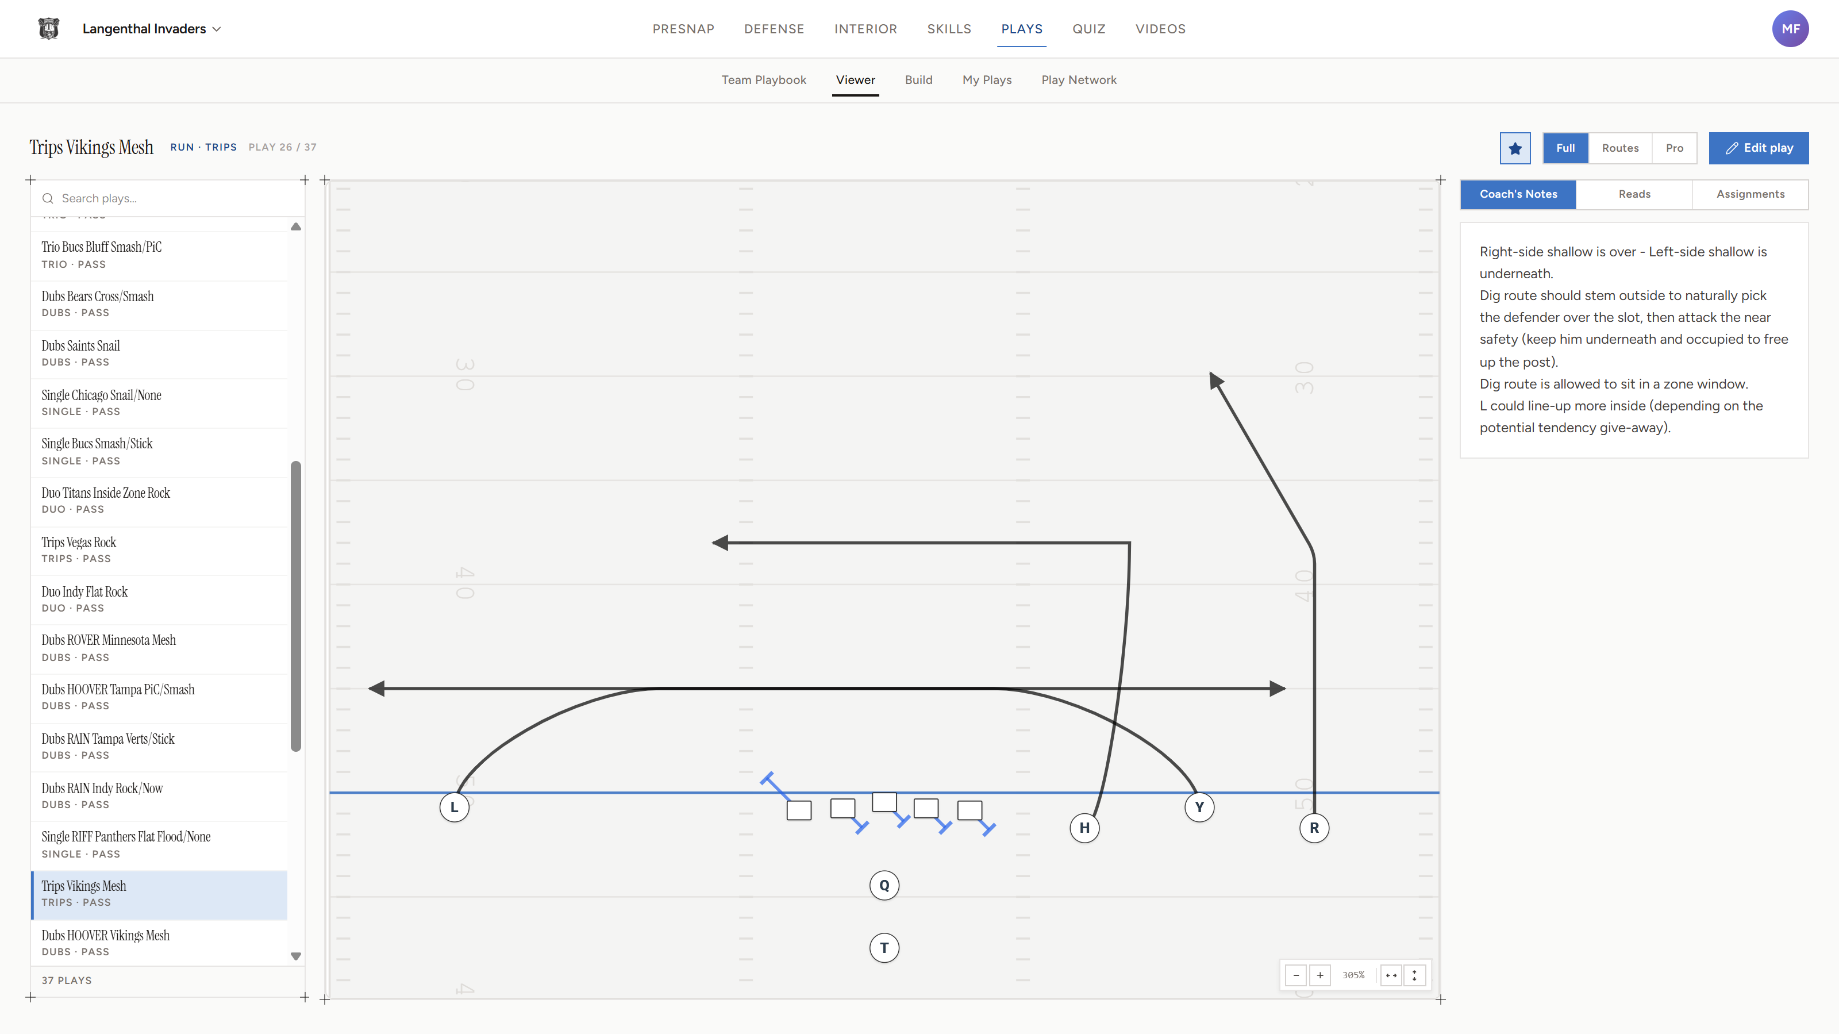Click the Edit play button
Screen dimensions: 1839x1034
pos(1759,148)
